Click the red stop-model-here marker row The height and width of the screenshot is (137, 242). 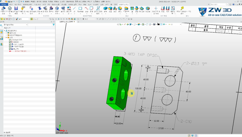click(19, 51)
